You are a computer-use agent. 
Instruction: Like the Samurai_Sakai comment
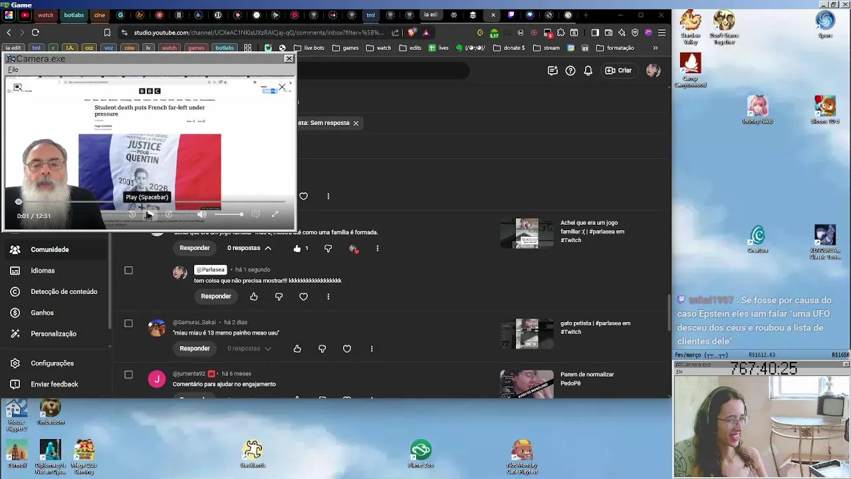[297, 349]
